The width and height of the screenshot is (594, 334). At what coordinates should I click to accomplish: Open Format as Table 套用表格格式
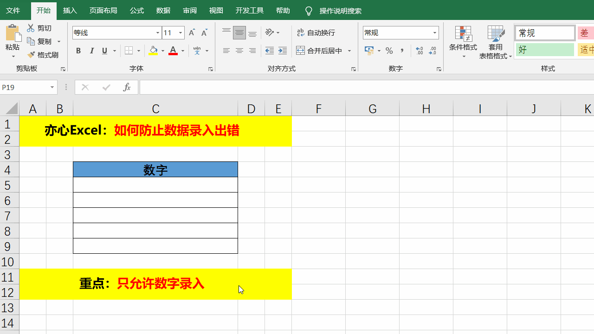[496, 42]
